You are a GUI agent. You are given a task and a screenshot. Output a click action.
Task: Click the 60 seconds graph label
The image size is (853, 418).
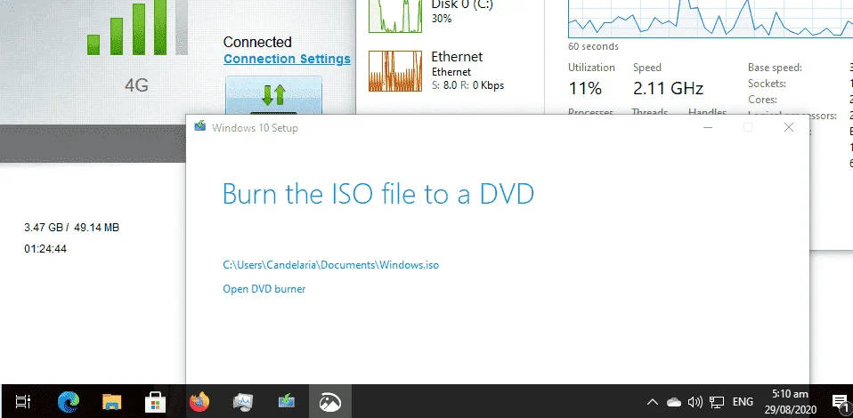pos(594,47)
